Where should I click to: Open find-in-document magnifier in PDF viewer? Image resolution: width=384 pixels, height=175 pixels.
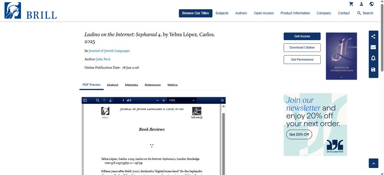pyautogui.click(x=98, y=100)
